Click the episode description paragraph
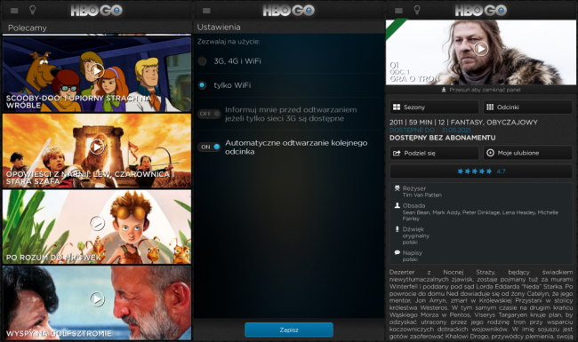The height and width of the screenshot is (342, 578). (481, 304)
